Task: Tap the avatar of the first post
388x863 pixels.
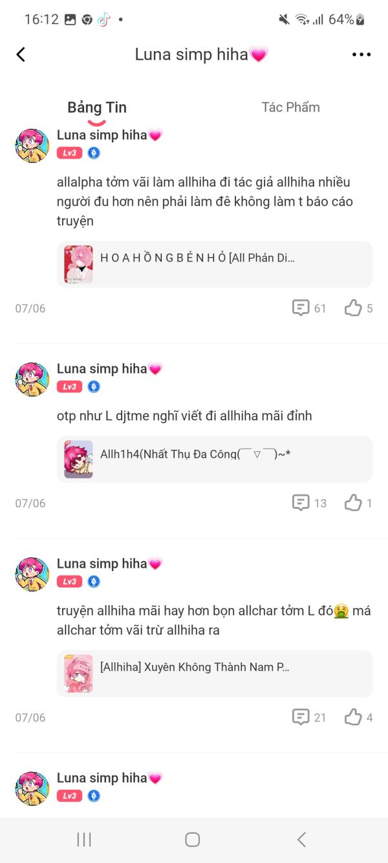Action: point(32,146)
